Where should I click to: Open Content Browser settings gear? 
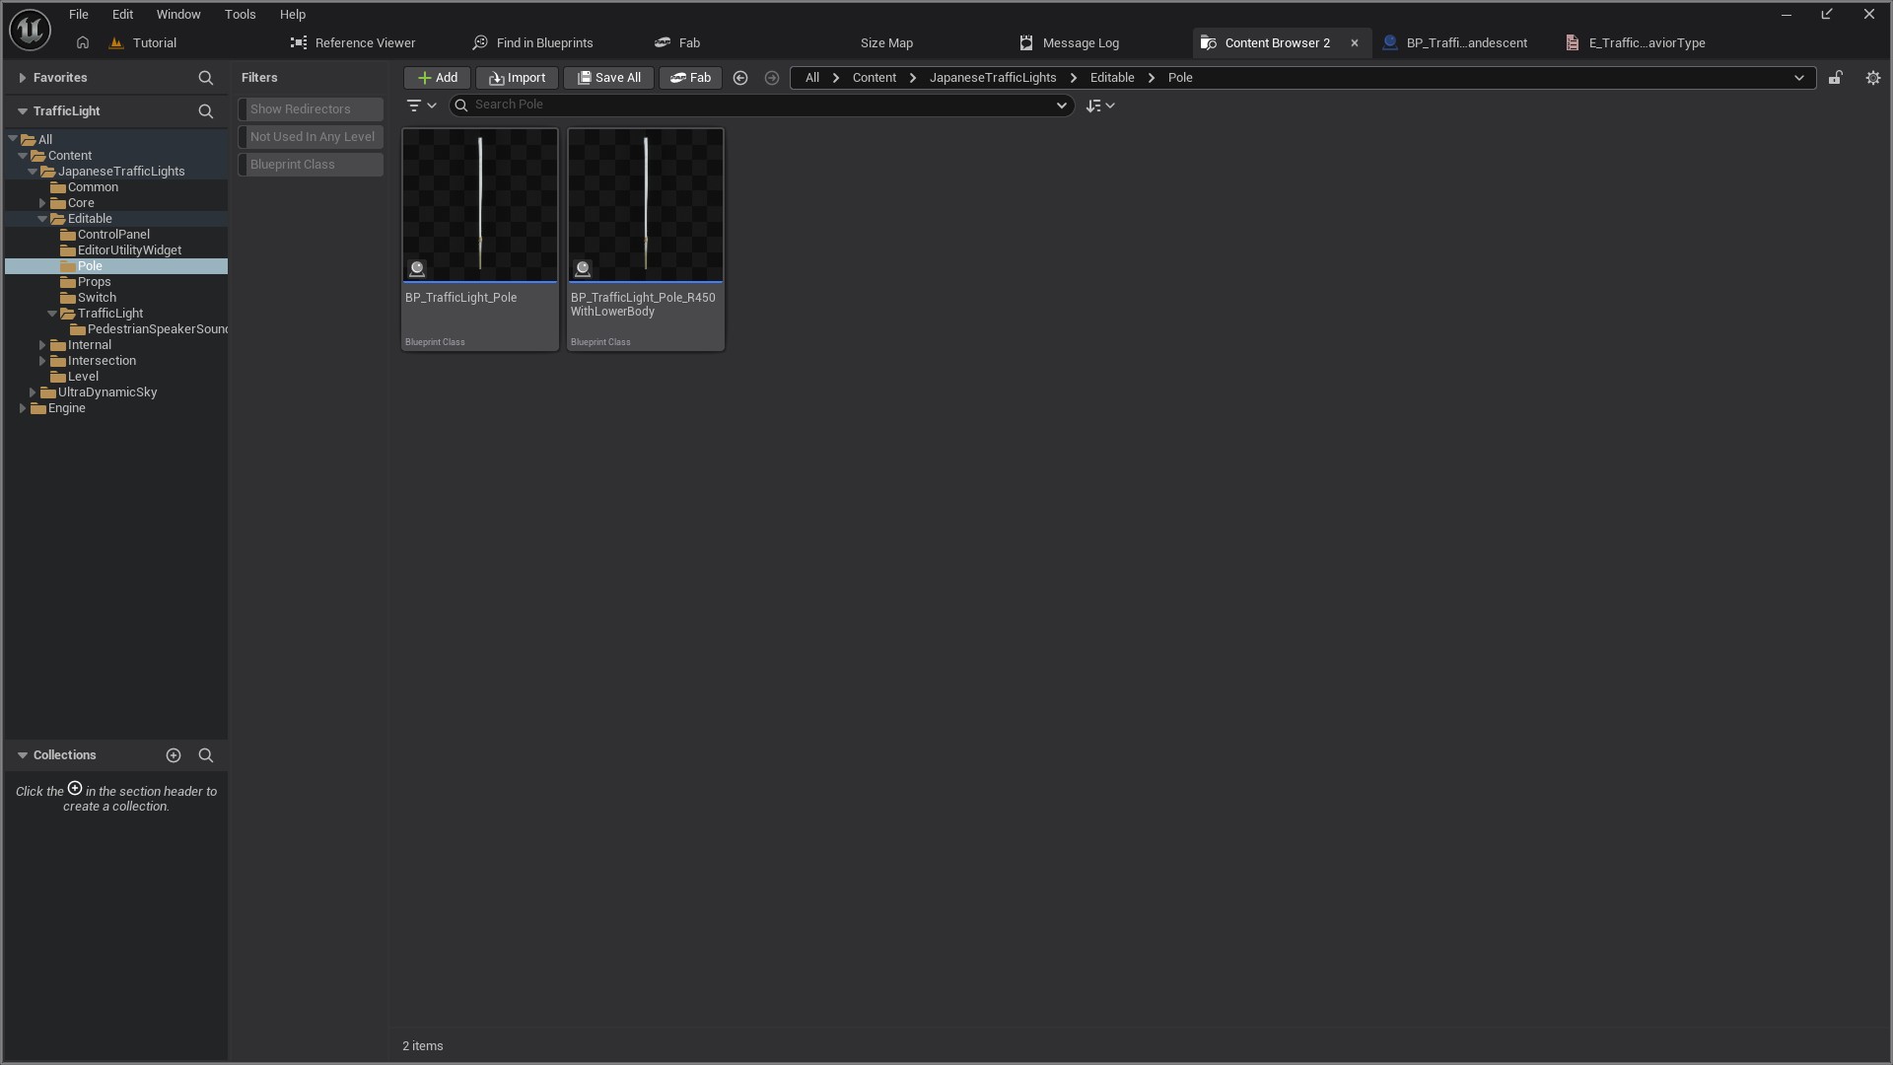[x=1872, y=78]
